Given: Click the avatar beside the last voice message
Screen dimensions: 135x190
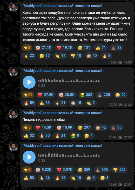Looking at the screenshot, I should (13, 146).
